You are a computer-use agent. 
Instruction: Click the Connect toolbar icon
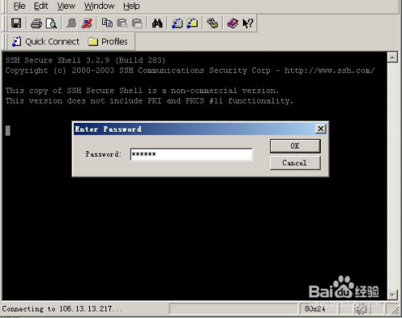click(72, 23)
